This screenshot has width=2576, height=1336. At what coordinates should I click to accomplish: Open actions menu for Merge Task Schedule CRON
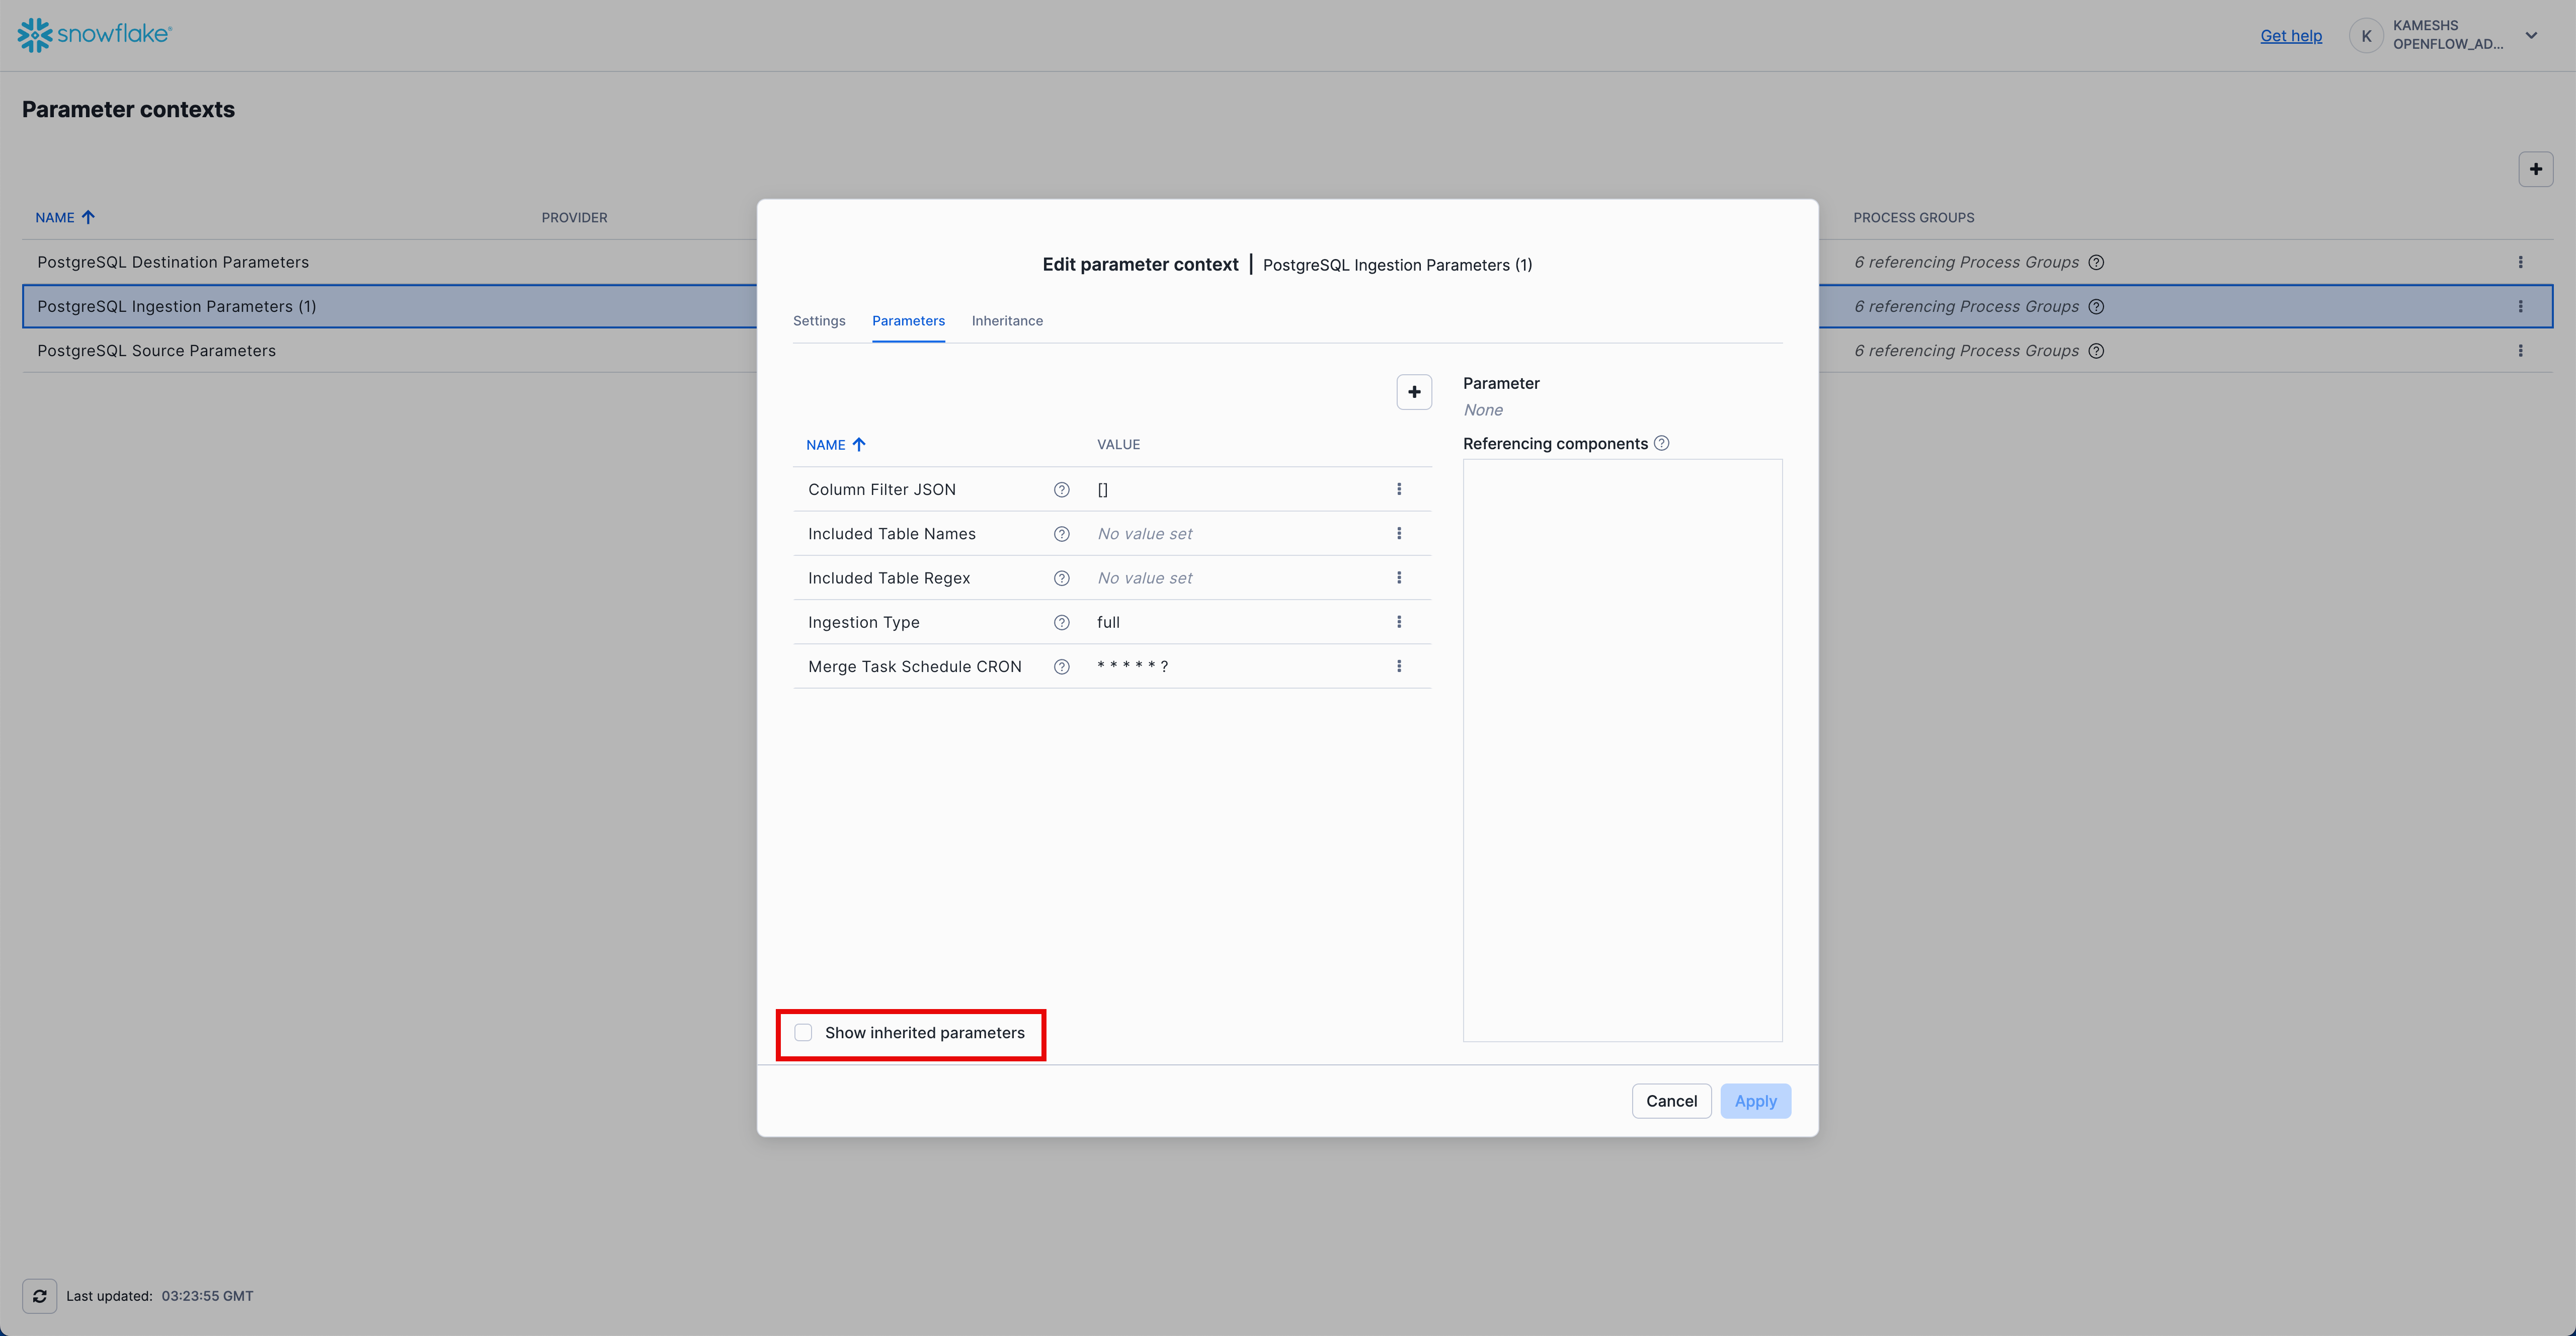pyautogui.click(x=1399, y=666)
